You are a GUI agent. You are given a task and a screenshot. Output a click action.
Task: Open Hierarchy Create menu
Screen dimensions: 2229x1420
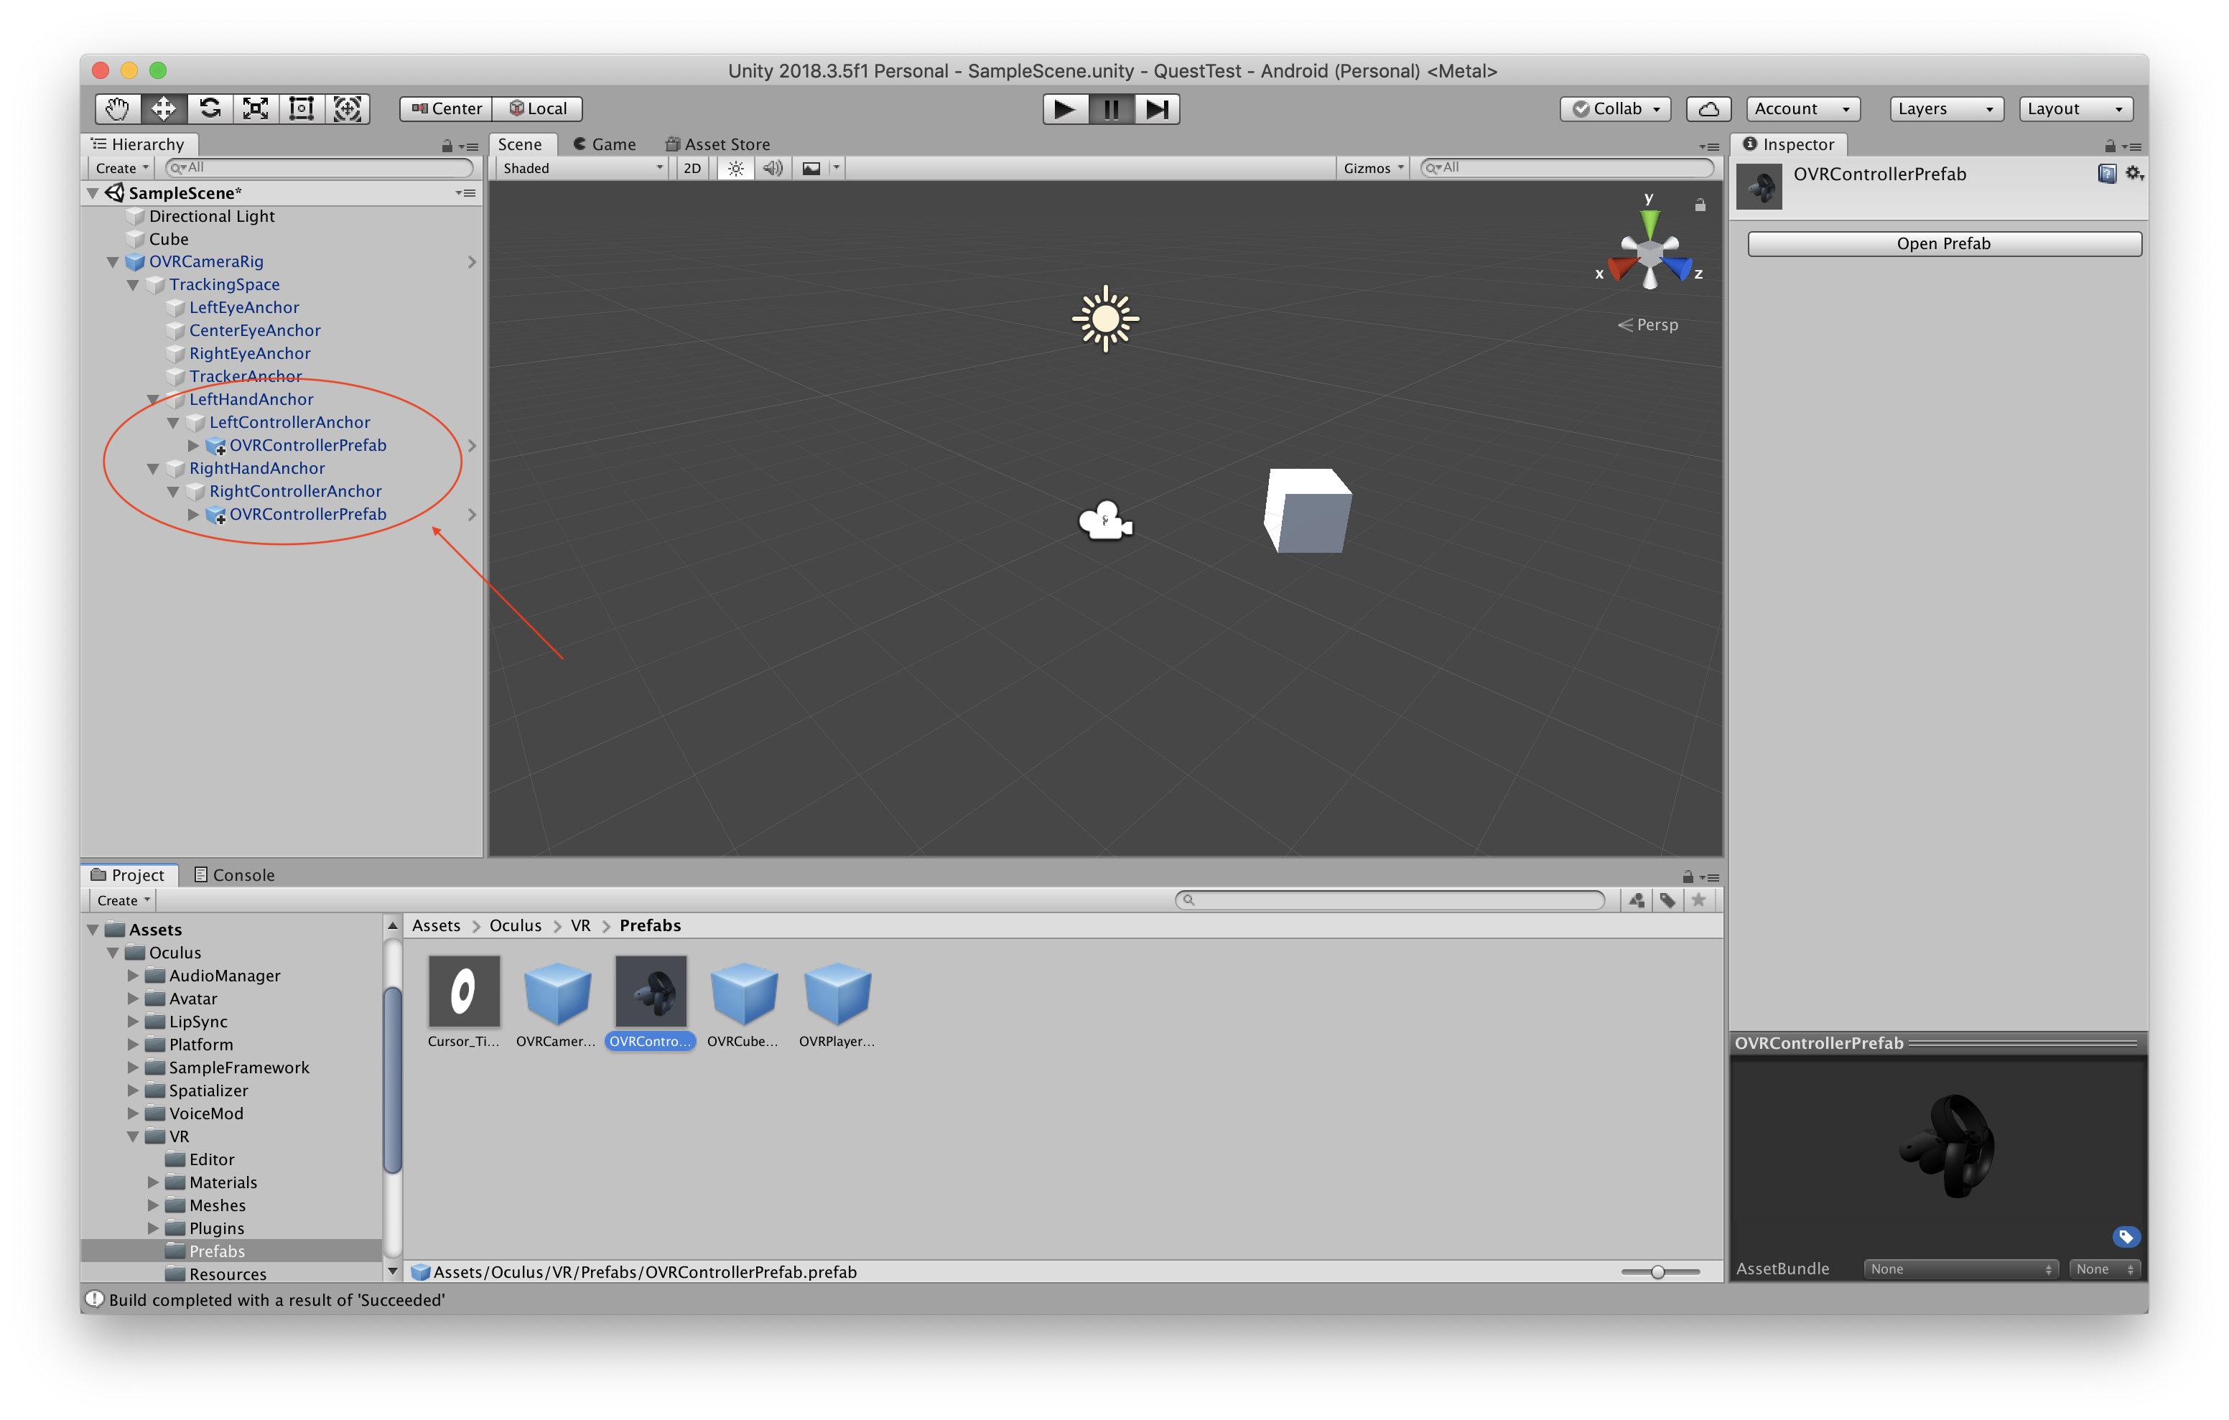tap(122, 169)
